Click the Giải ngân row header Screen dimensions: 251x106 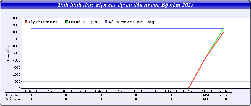tap(14, 99)
